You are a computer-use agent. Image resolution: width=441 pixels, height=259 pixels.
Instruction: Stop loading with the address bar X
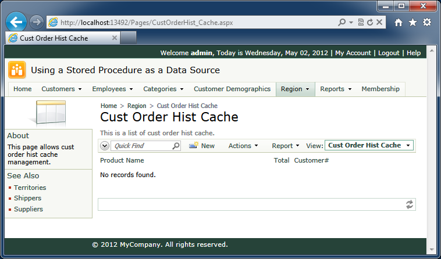[x=379, y=22]
